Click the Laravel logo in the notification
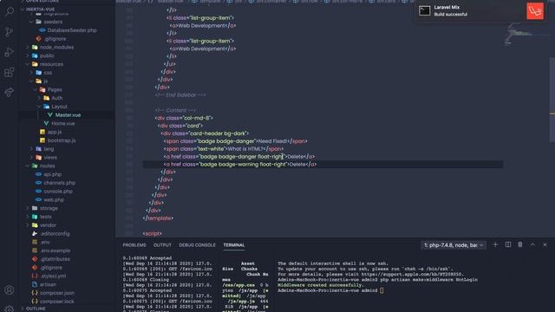The height and width of the screenshot is (312, 555). (535, 11)
